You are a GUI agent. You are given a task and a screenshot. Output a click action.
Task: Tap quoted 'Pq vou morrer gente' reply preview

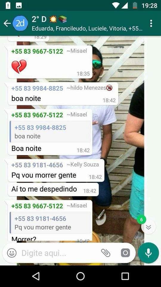(x=50, y=223)
